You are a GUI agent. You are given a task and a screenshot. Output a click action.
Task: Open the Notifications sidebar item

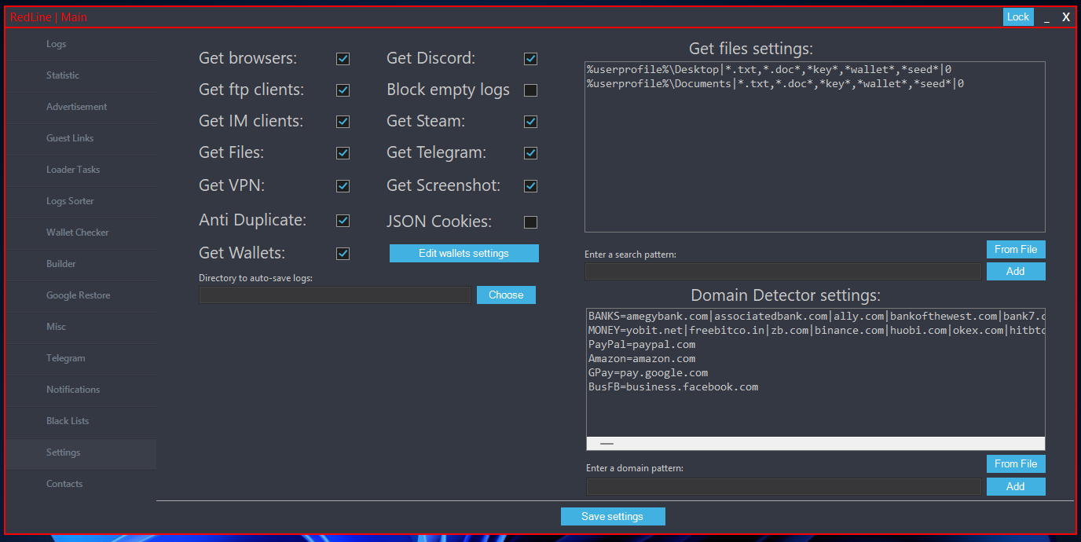(73, 390)
